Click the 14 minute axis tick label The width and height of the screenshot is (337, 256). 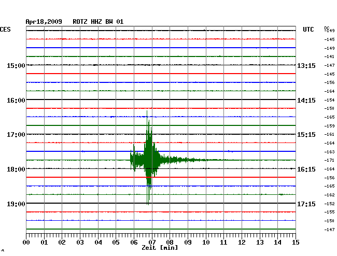(x=277, y=242)
